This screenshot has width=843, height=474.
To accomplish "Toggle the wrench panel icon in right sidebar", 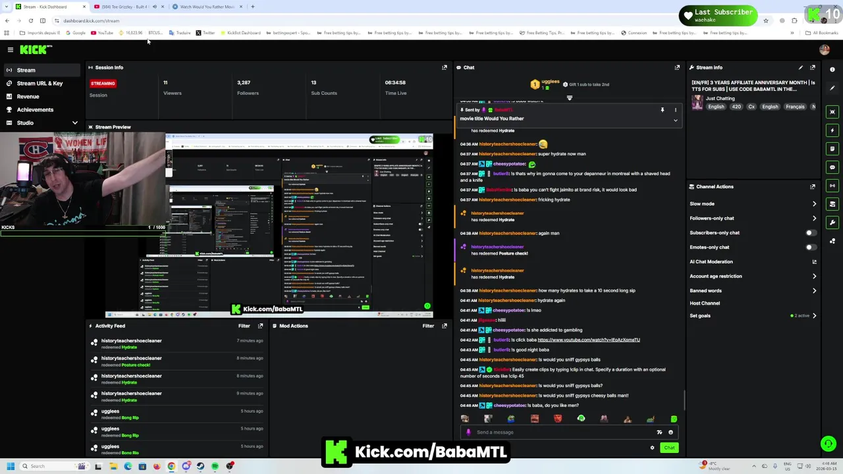I will tap(832, 223).
